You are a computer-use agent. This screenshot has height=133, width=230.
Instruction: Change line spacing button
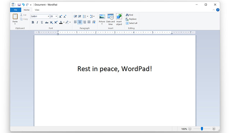92,17
